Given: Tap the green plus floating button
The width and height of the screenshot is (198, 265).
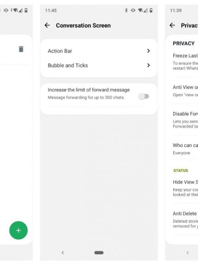Looking at the screenshot, I should [x=18, y=230].
